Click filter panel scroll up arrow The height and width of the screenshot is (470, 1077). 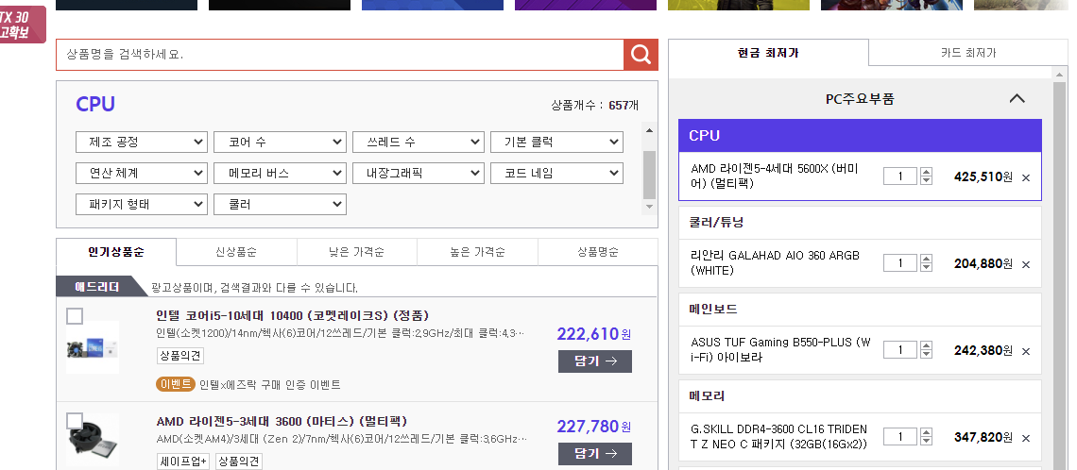(x=649, y=130)
